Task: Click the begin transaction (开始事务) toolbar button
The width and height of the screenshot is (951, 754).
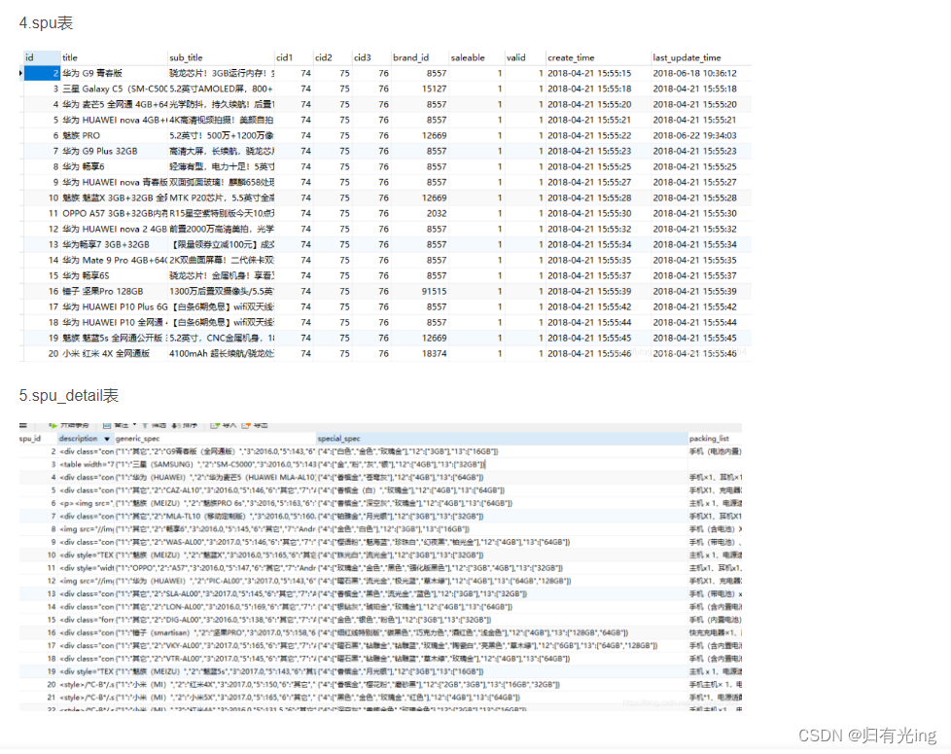Action: (x=69, y=425)
